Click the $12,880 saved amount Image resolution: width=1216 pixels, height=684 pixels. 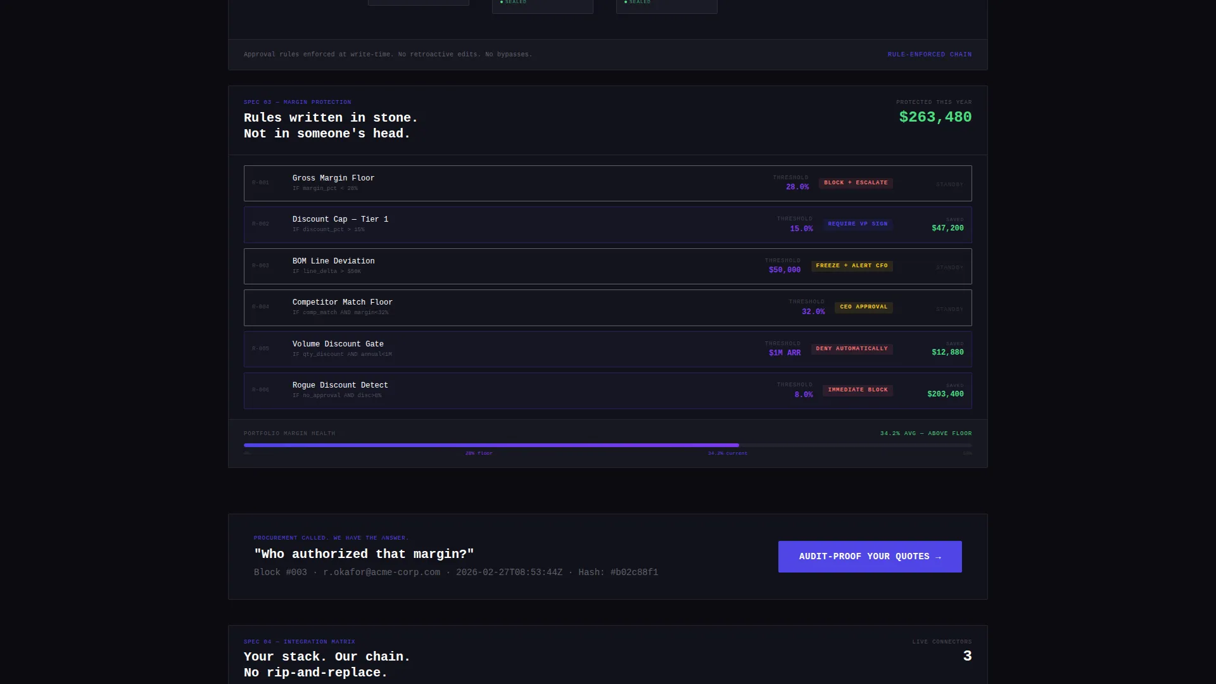point(947,353)
